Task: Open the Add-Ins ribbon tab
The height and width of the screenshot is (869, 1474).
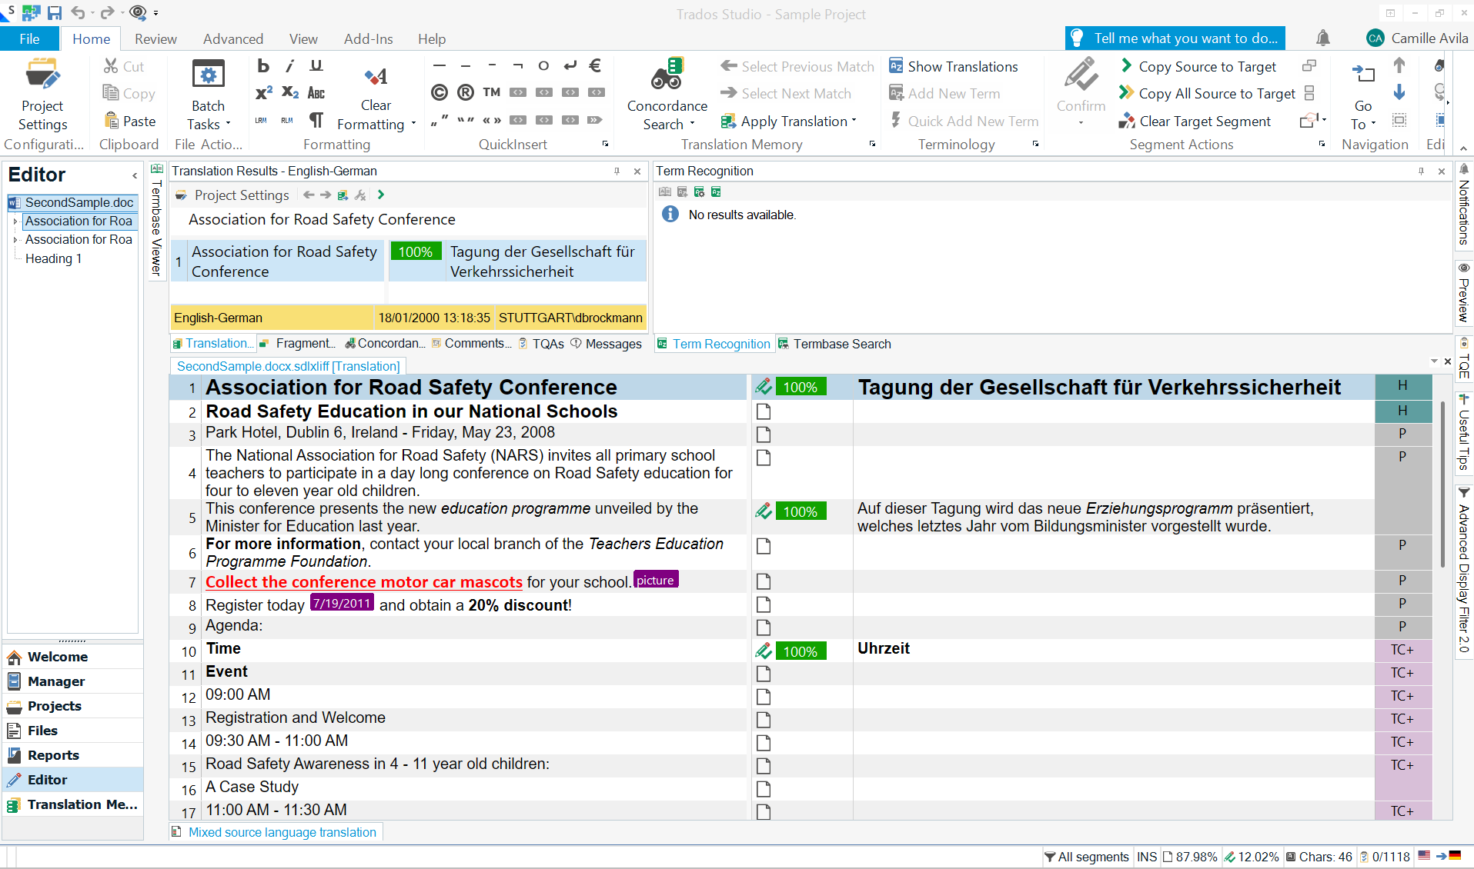Action: tap(368, 38)
